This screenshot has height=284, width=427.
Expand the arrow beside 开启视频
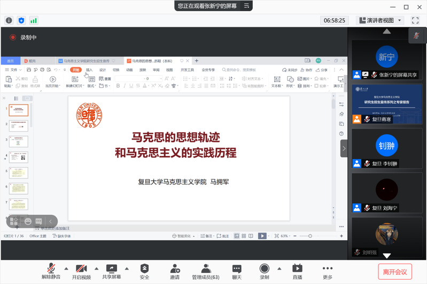coord(97,268)
